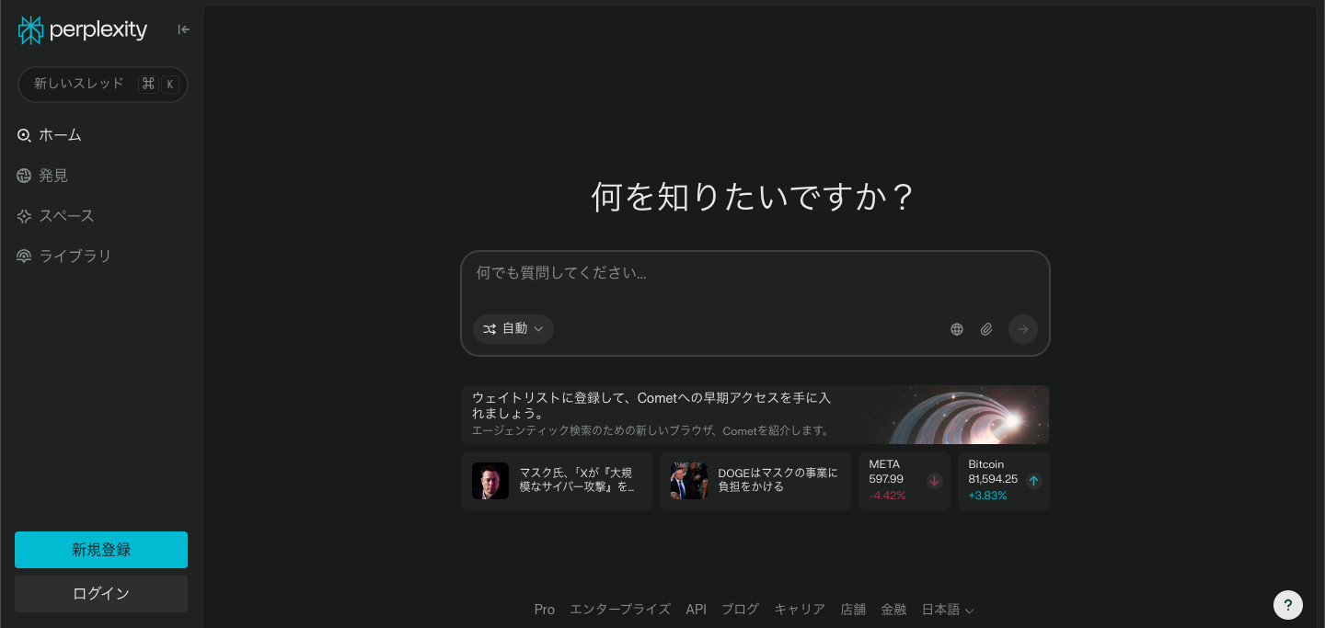This screenshot has height=628, width=1325.
Task: Open the META stock card
Action: coord(904,481)
